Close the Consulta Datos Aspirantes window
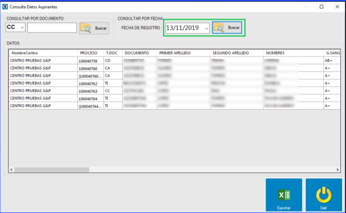346x213 pixels. (337, 7)
